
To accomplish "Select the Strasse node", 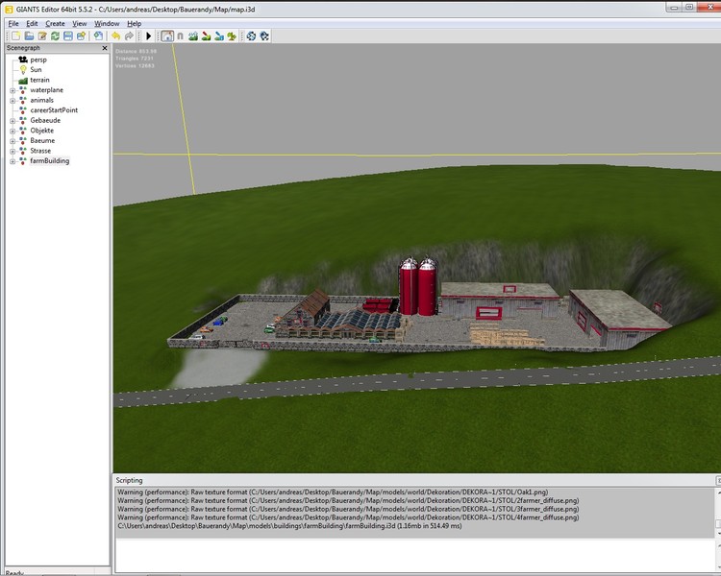I will click(40, 151).
